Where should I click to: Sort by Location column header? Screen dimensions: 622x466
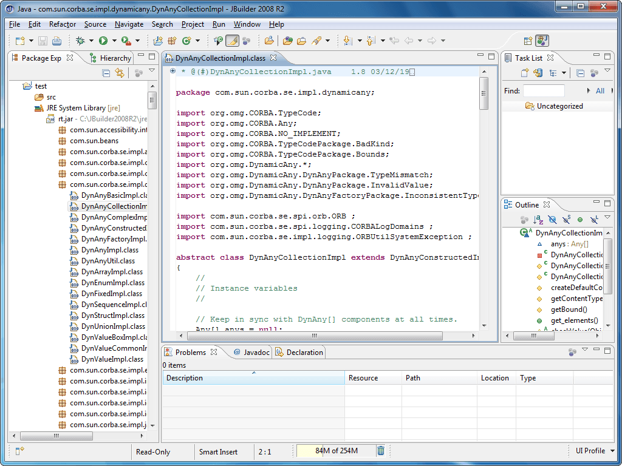(x=496, y=378)
